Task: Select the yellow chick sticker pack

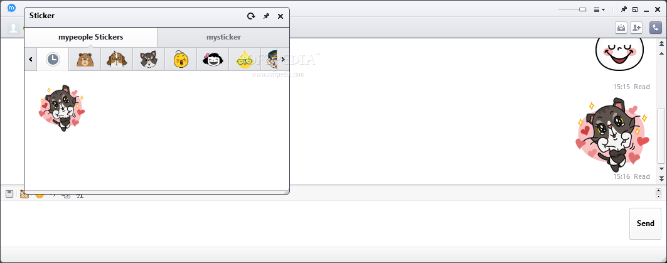Action: (x=181, y=59)
